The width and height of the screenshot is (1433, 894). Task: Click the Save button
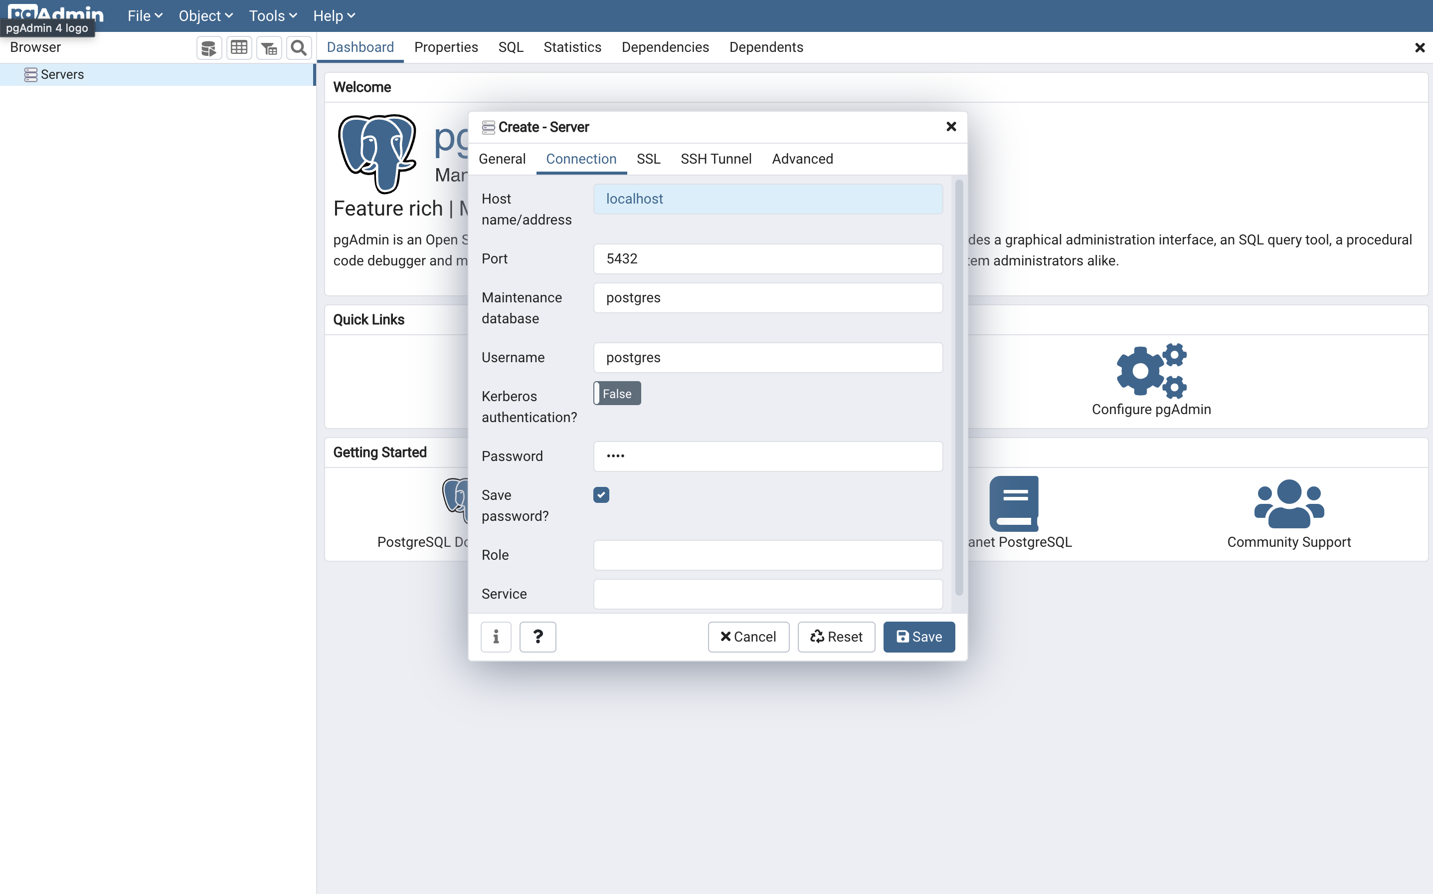[919, 637]
